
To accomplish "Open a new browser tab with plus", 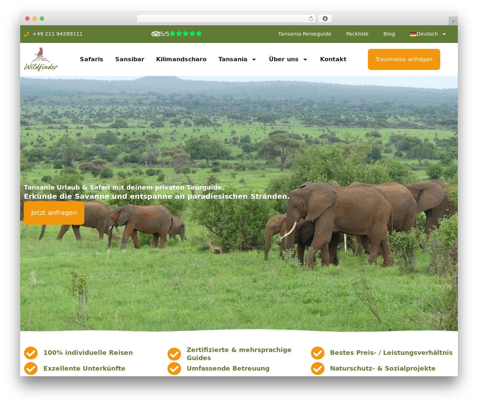I will [453, 21].
